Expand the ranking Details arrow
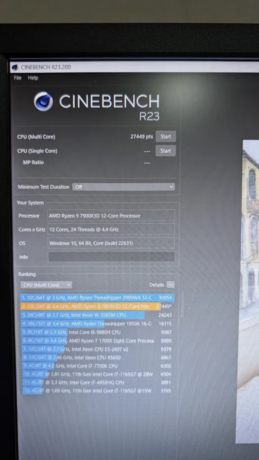This screenshot has height=460, width=259. pyautogui.click(x=170, y=285)
